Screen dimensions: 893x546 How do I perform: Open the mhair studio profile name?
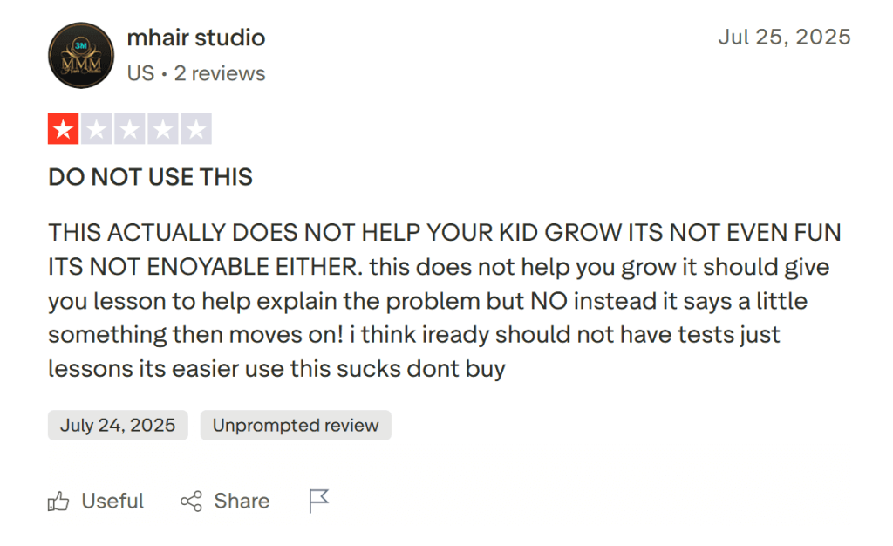[196, 38]
